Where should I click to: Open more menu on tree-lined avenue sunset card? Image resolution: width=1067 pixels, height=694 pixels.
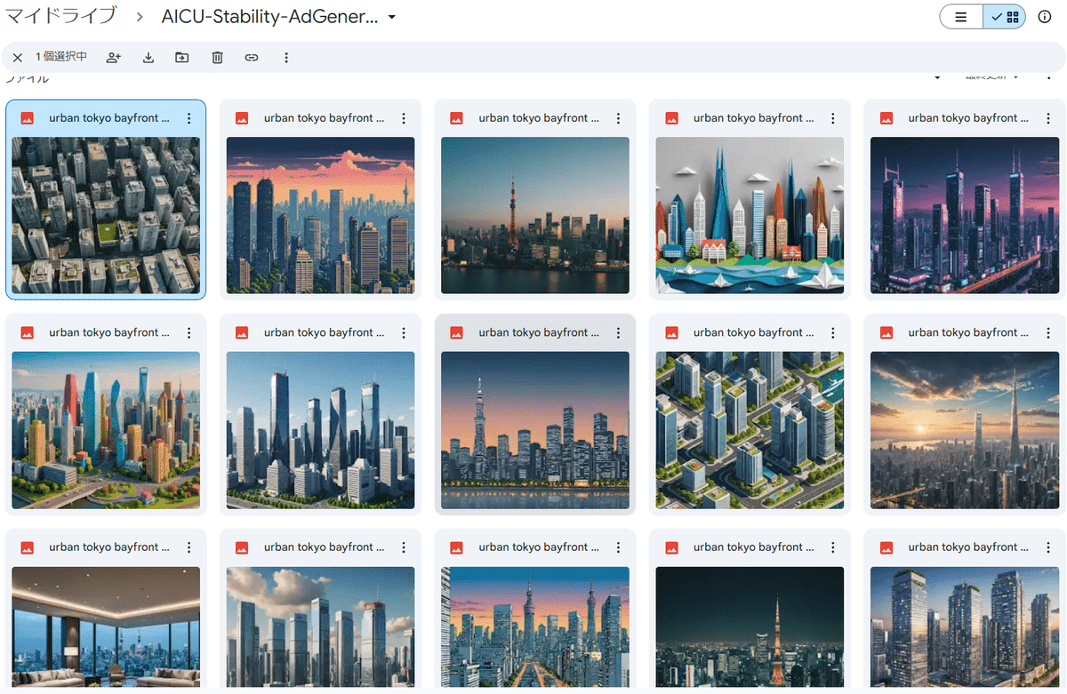pos(619,547)
